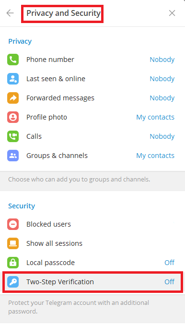Click the laptop Show all sessions icon

13,243
